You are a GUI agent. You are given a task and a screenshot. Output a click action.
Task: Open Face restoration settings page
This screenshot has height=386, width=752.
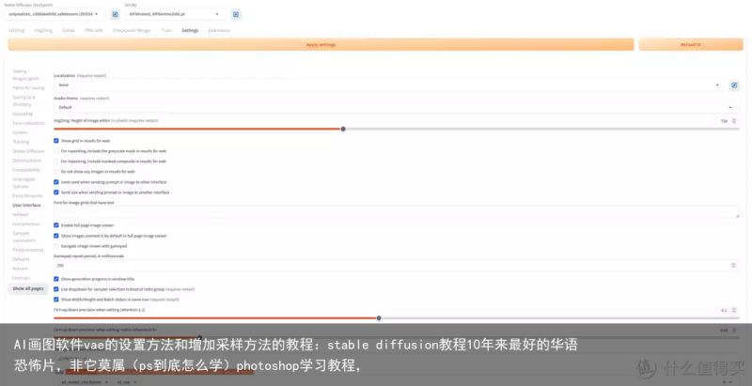(28, 123)
